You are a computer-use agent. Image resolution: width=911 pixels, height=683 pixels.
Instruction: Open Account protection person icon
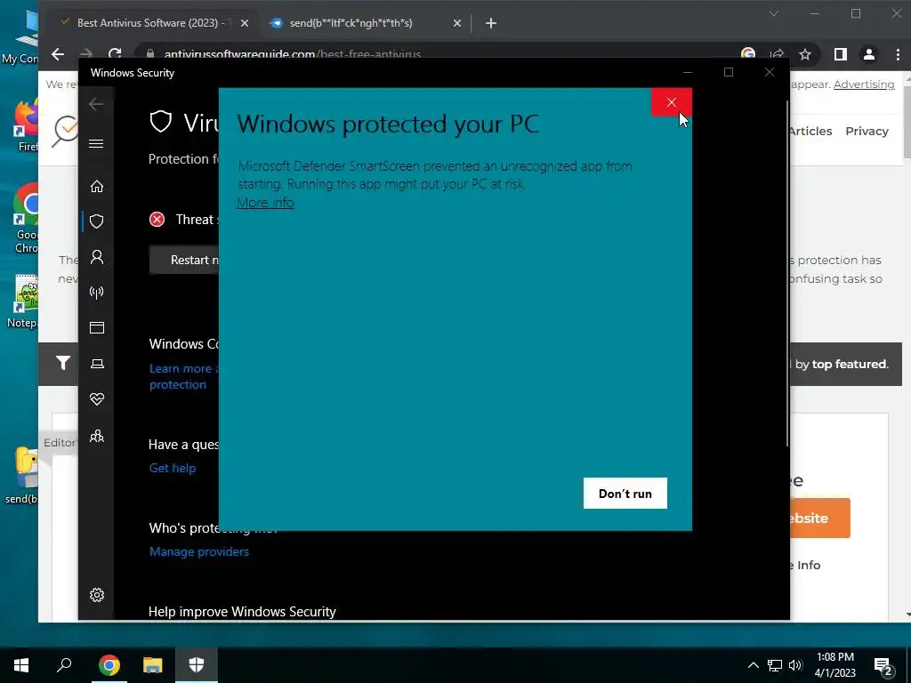(96, 257)
